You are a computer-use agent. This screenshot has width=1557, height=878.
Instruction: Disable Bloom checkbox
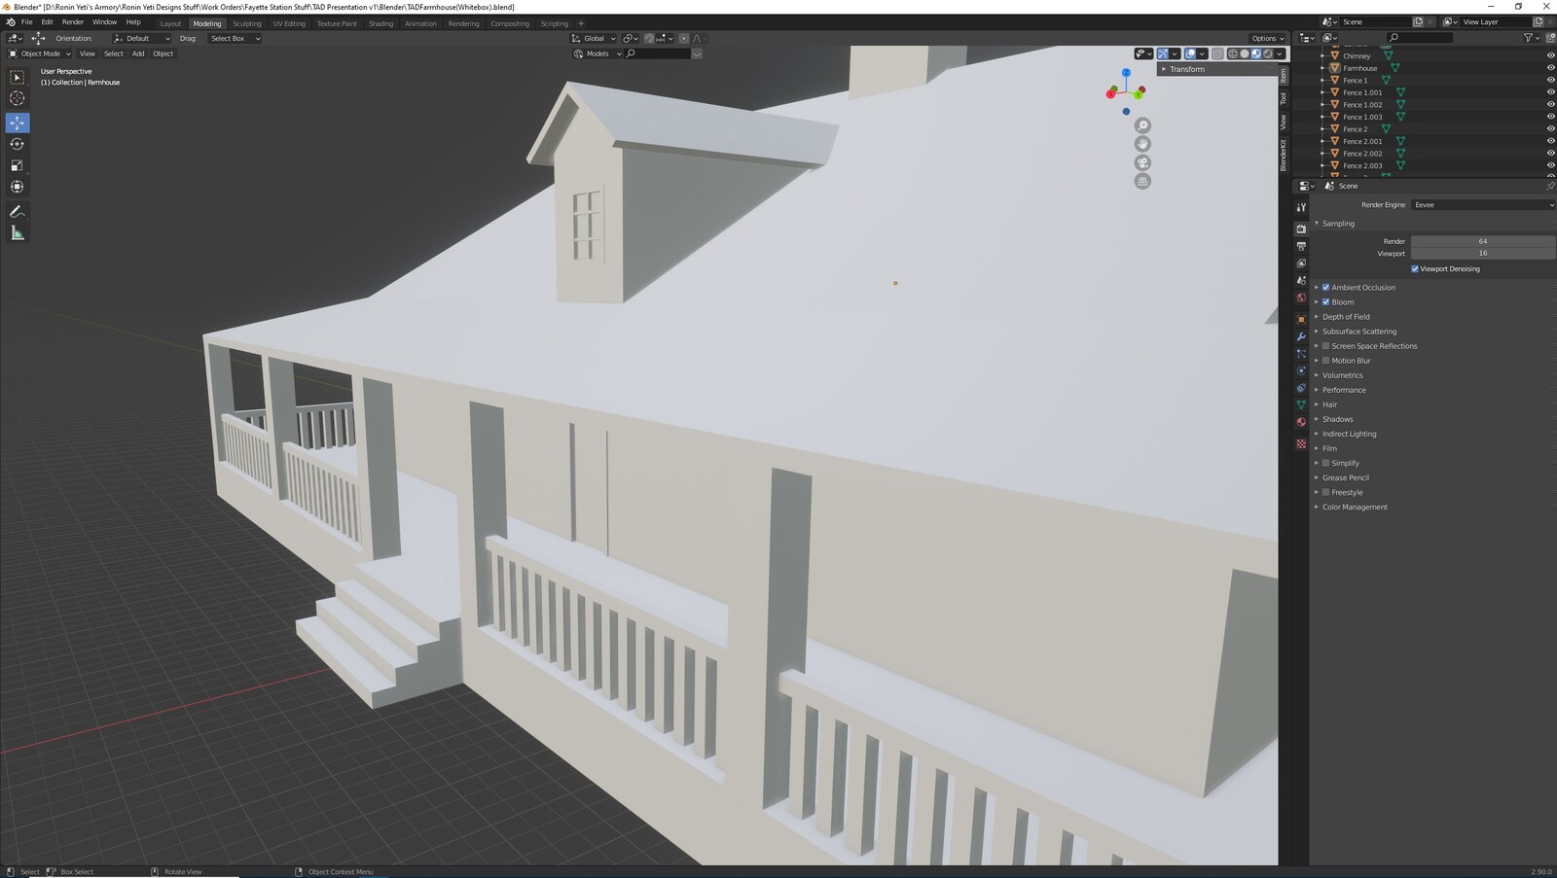pos(1325,301)
